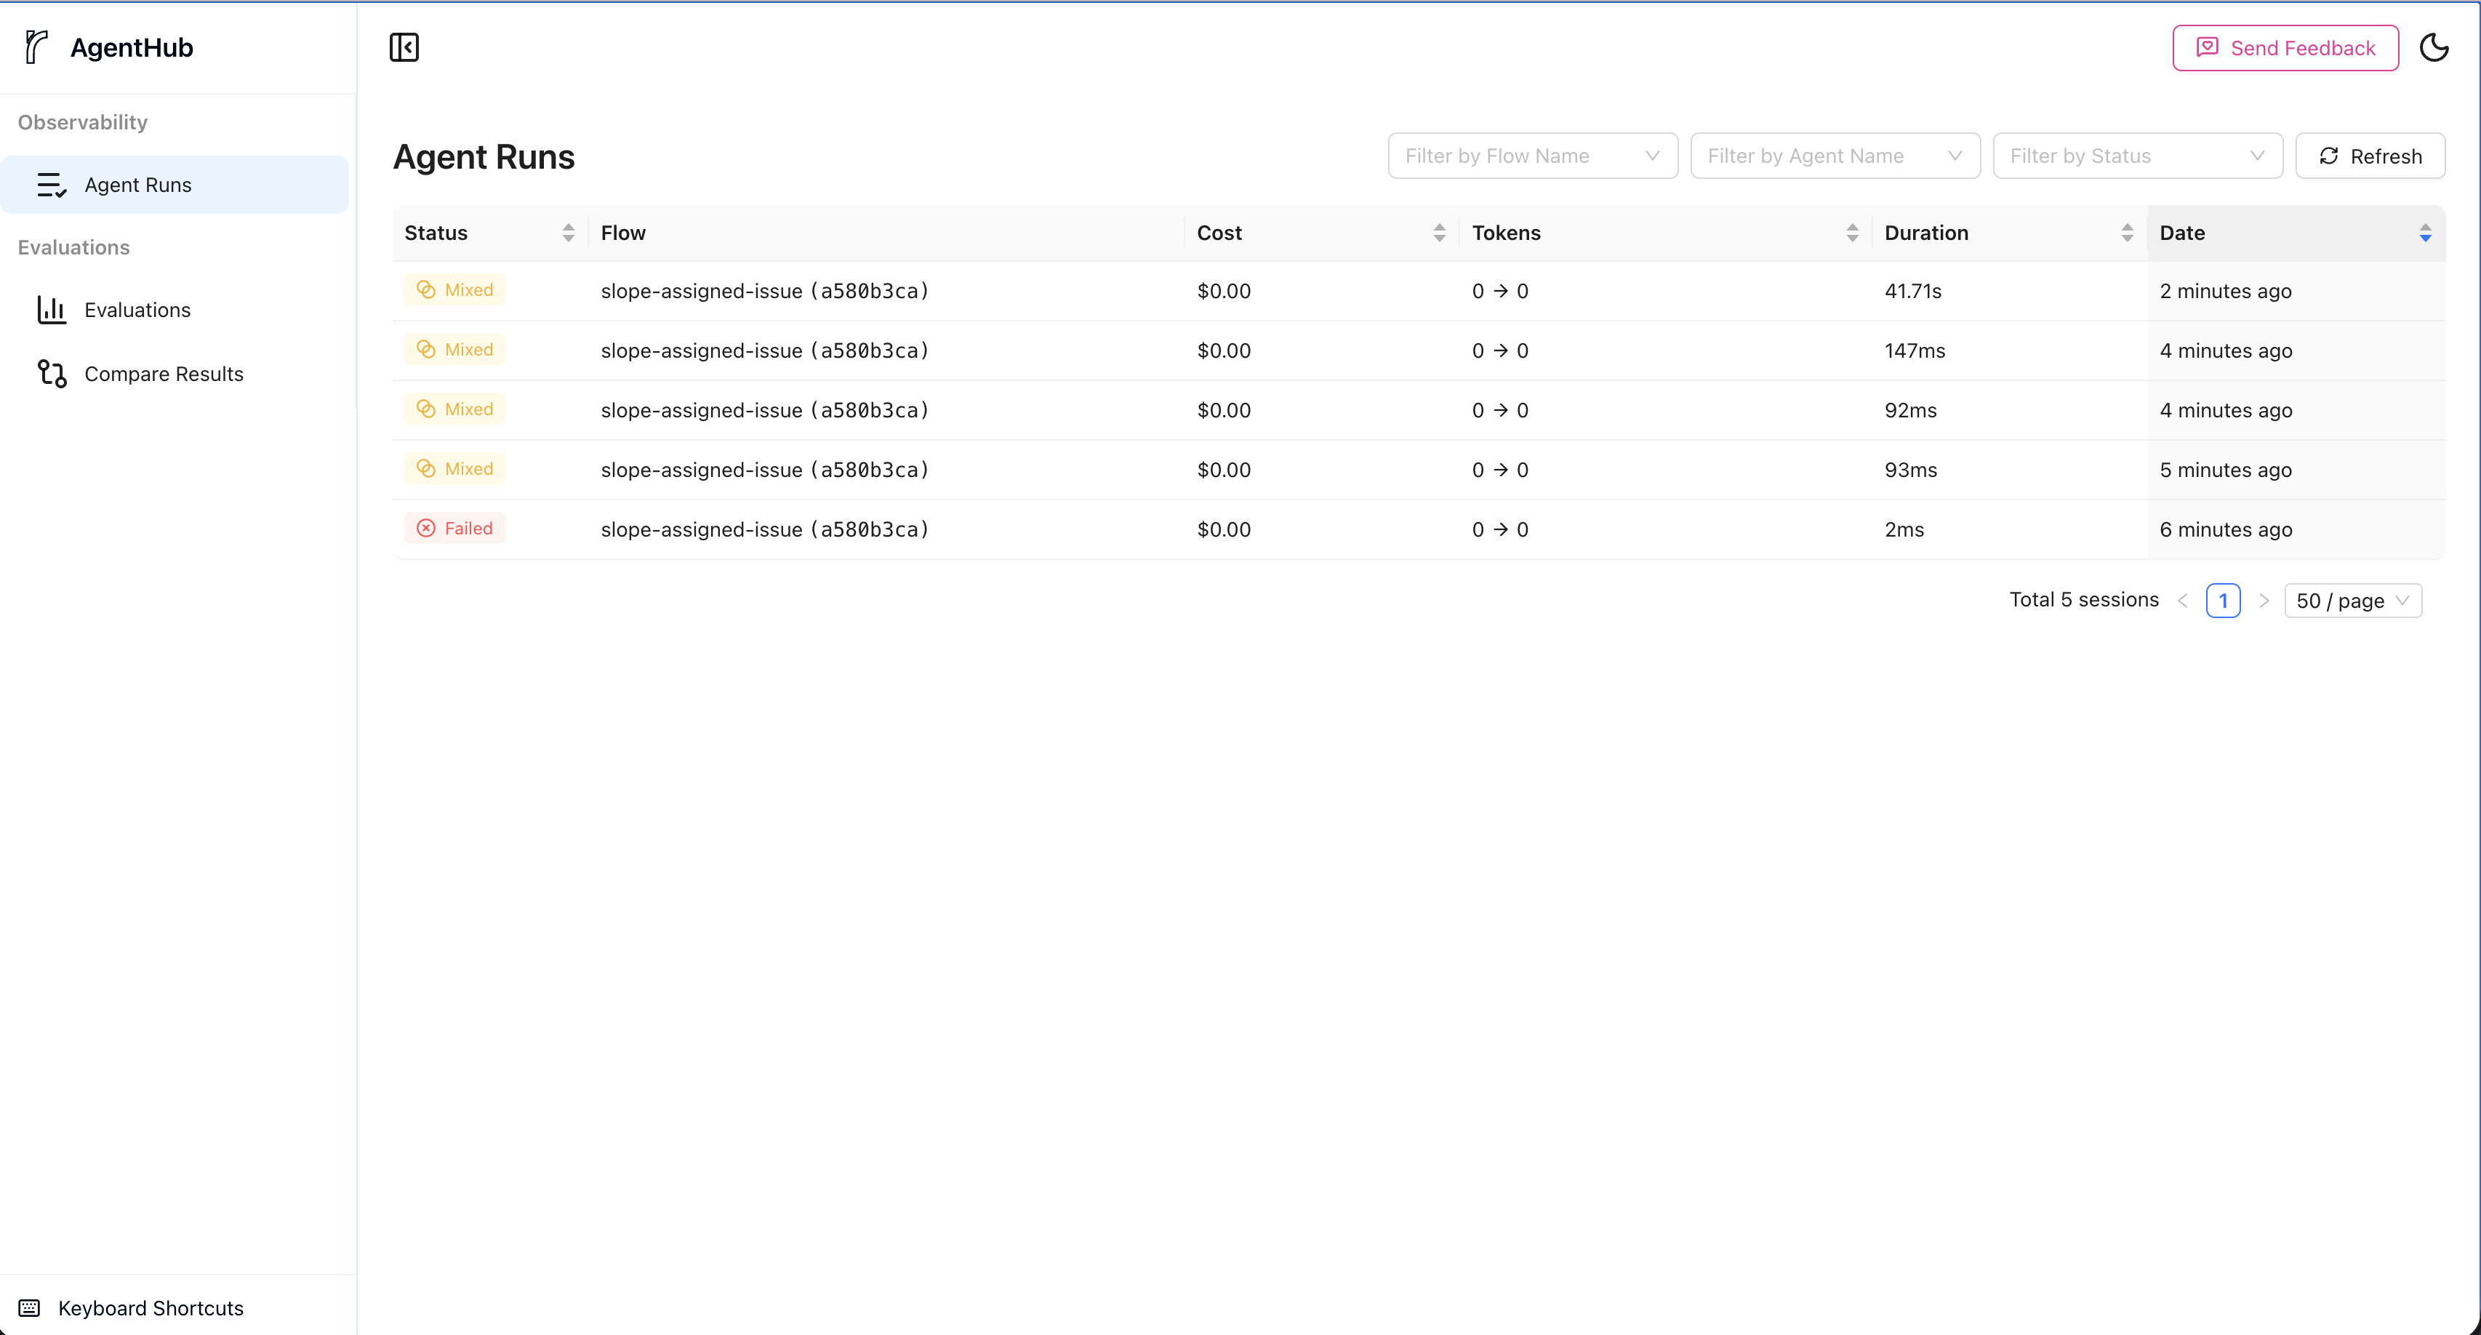Open Filter by Flow Name dropdown
The width and height of the screenshot is (2481, 1335).
click(1531, 156)
